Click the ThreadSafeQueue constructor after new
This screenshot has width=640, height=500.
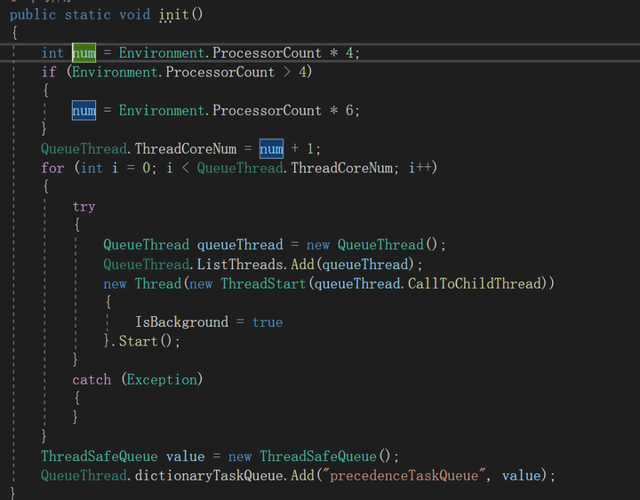coord(317,456)
